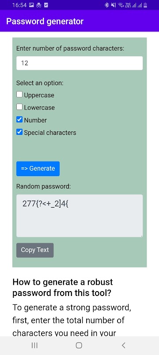
Task: Click the => Generate button
Action: (38, 169)
